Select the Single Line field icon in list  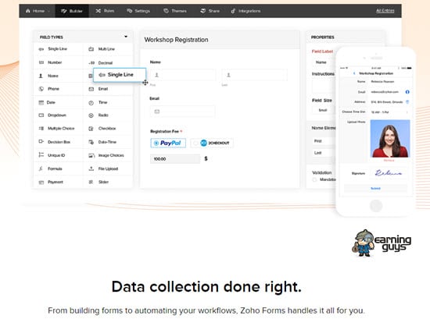click(x=41, y=49)
